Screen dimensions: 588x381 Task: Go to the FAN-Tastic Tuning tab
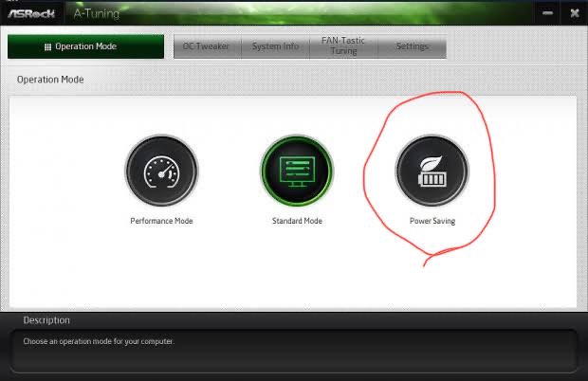pos(343,46)
